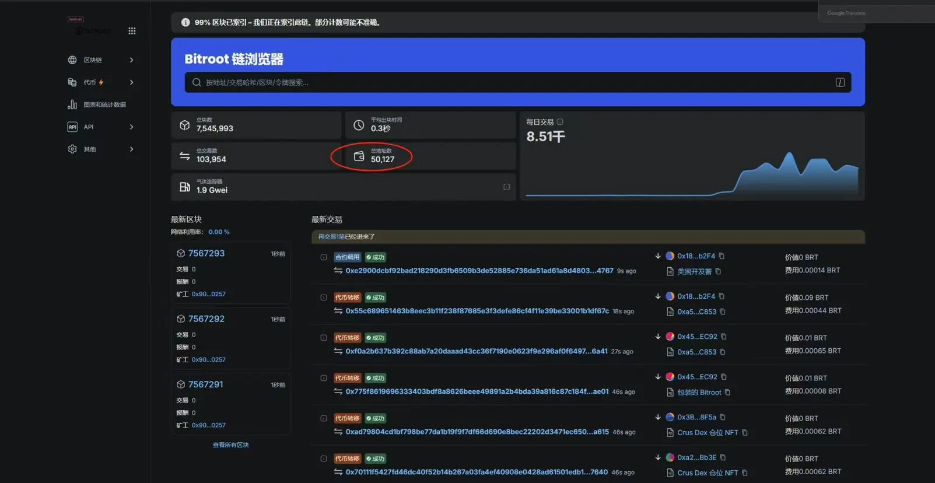
Task: Open the apps grid icon beside the logo
Action: [132, 31]
